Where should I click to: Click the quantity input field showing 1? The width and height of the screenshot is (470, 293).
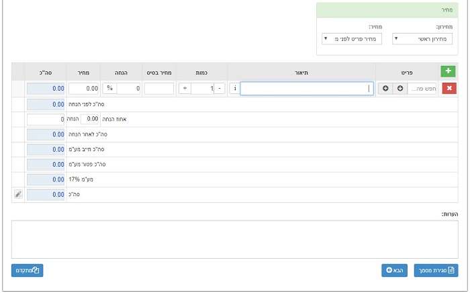tap(202, 89)
